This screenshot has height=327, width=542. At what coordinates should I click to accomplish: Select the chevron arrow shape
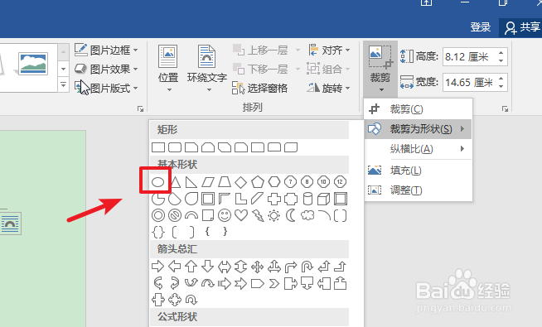(x=274, y=284)
